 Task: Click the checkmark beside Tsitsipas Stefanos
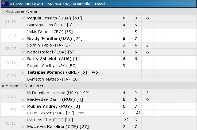pos(23,72)
